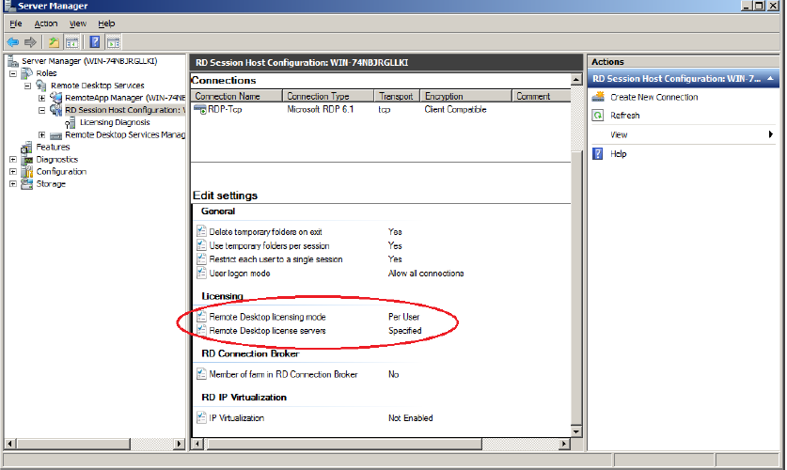Click icon beside Delete temporary folders on exit
The image size is (787, 470).
click(x=202, y=231)
